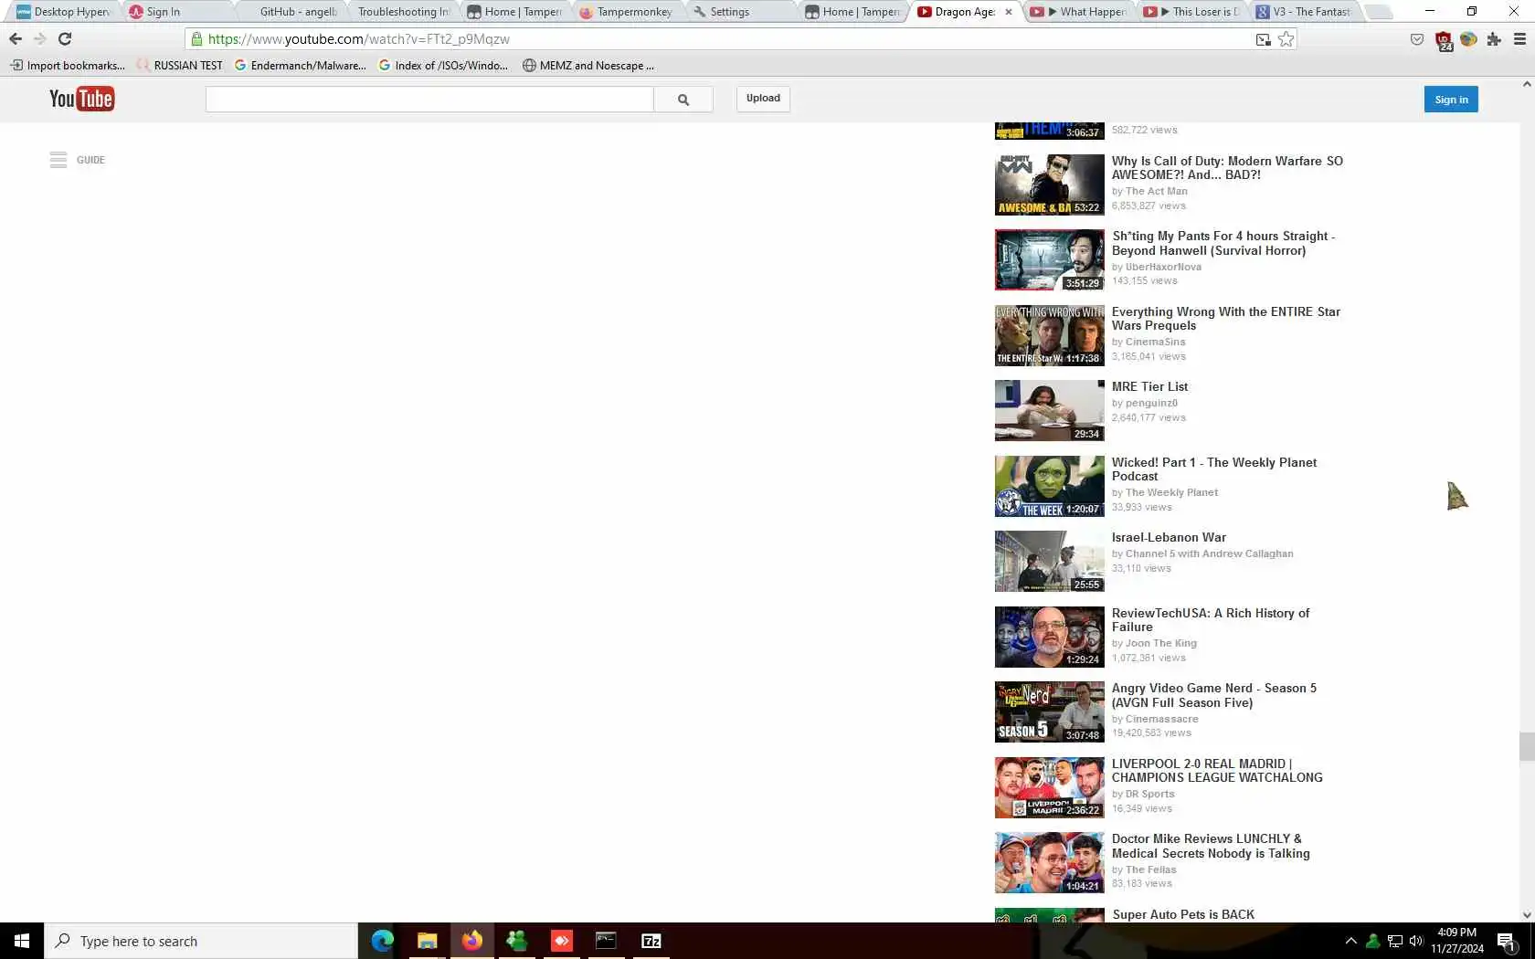
Task: Close the Dragon Age tab
Action: coord(1009,12)
